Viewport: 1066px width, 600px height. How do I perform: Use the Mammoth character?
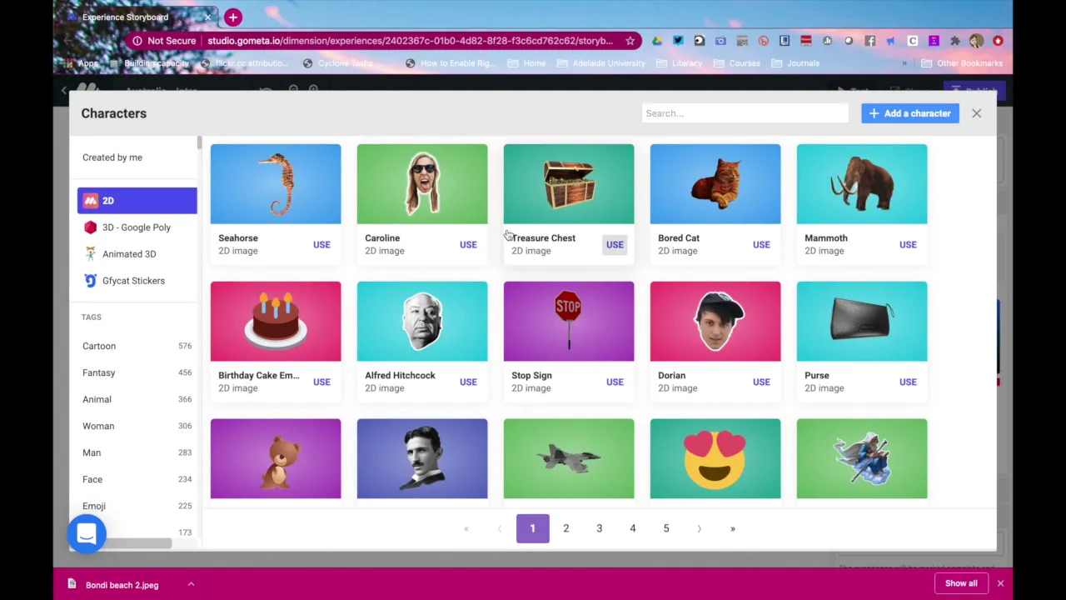pyautogui.click(x=908, y=245)
